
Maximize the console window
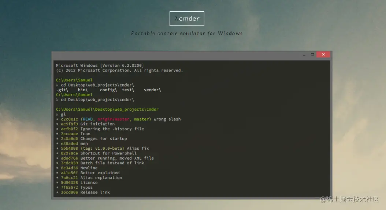point(312,54)
